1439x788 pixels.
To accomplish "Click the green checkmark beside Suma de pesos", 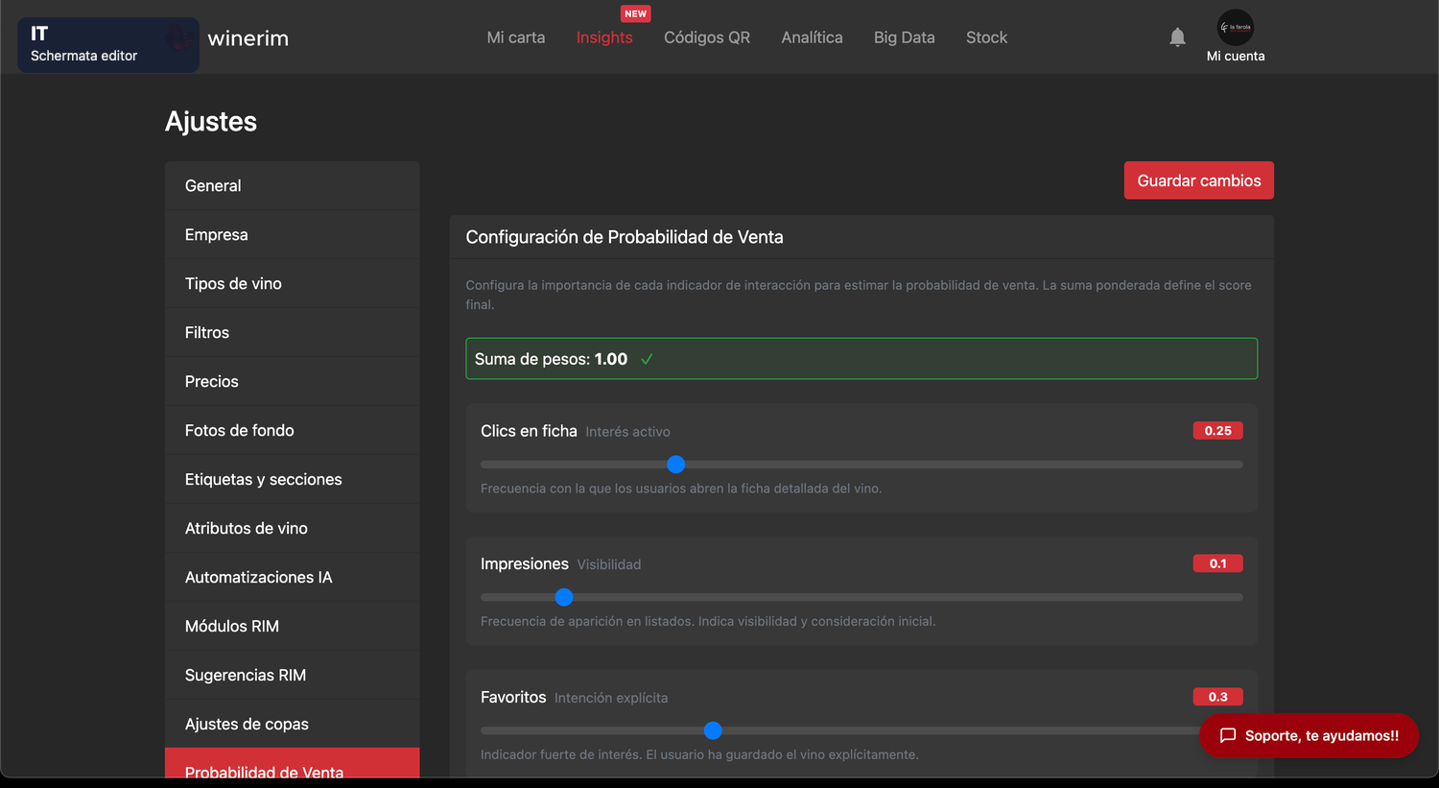I will [x=647, y=359].
